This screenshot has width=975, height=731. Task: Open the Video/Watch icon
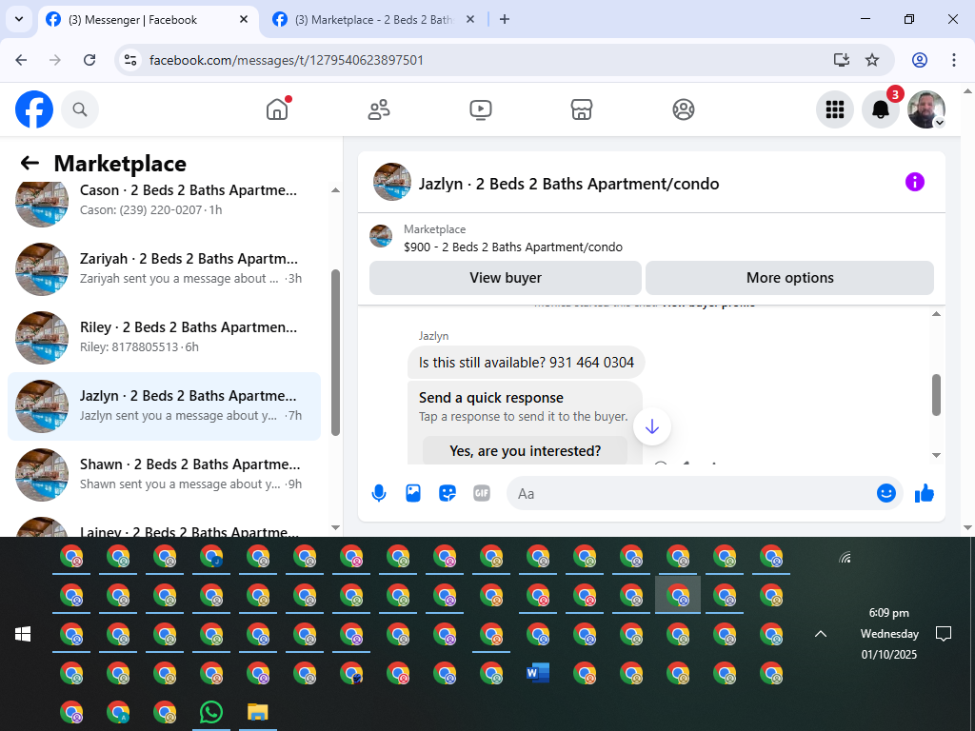pyautogui.click(x=480, y=109)
